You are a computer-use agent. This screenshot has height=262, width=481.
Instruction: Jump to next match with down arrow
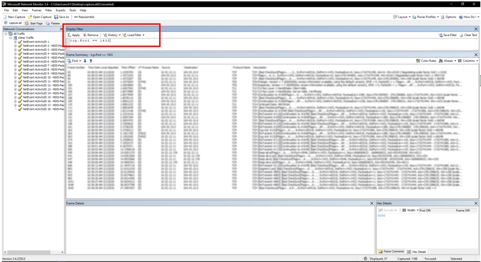[x=85, y=61]
